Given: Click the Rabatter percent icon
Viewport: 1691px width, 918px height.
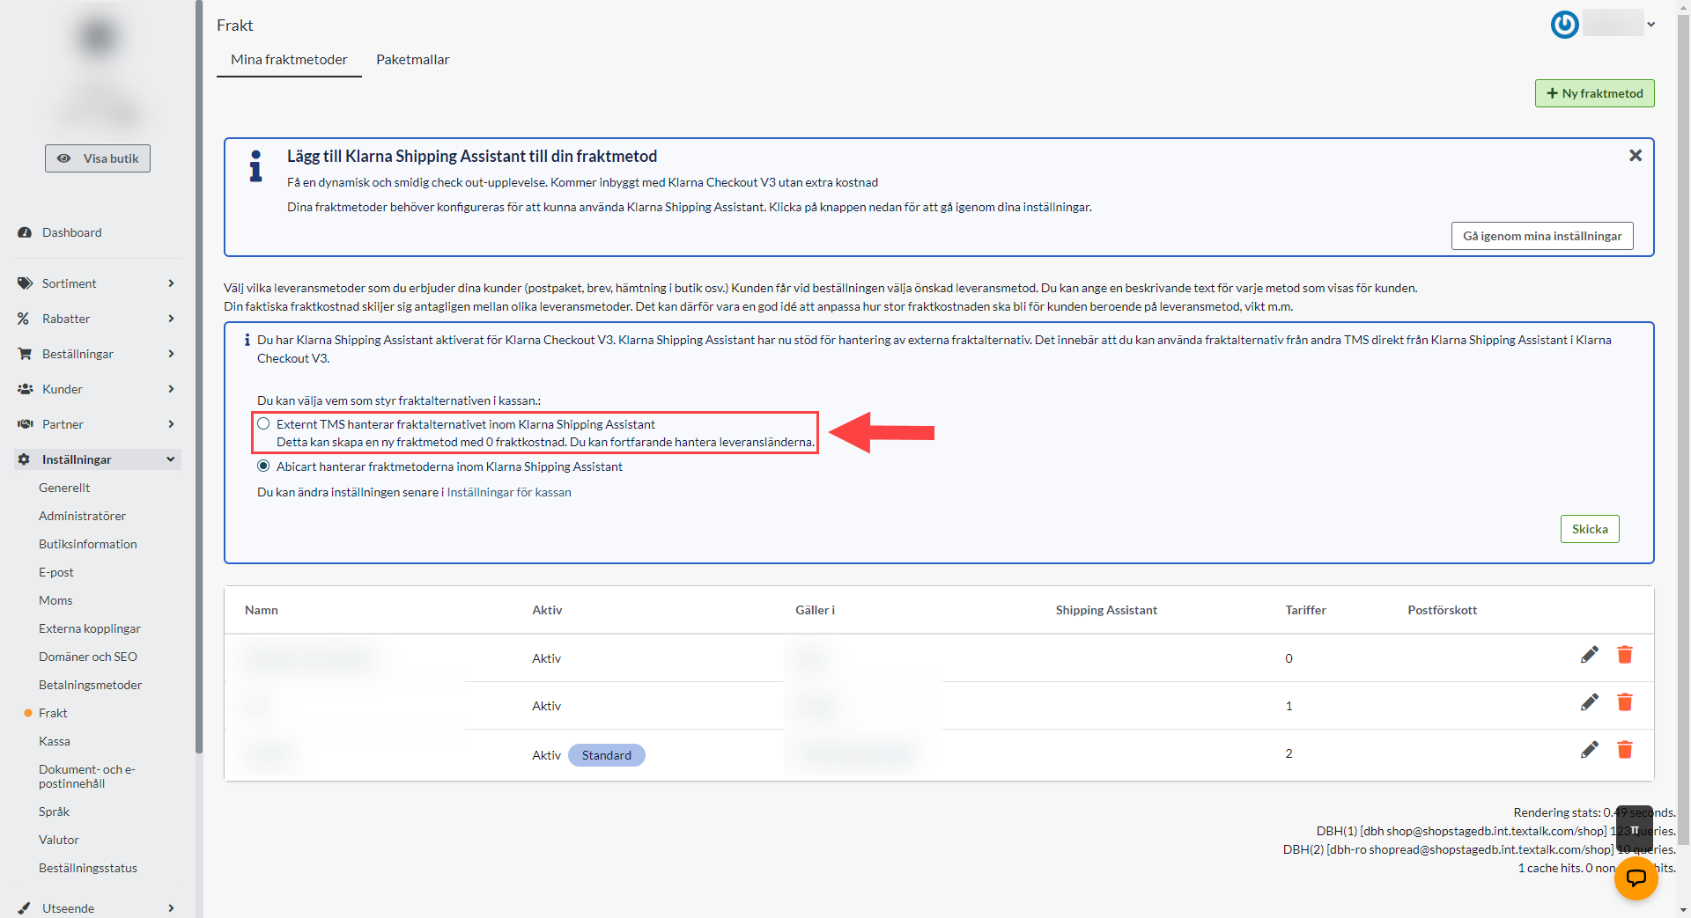Looking at the screenshot, I should pos(24,319).
